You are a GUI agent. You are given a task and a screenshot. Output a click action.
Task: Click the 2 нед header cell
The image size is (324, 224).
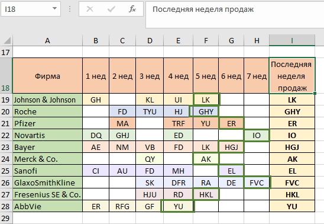tap(122, 76)
